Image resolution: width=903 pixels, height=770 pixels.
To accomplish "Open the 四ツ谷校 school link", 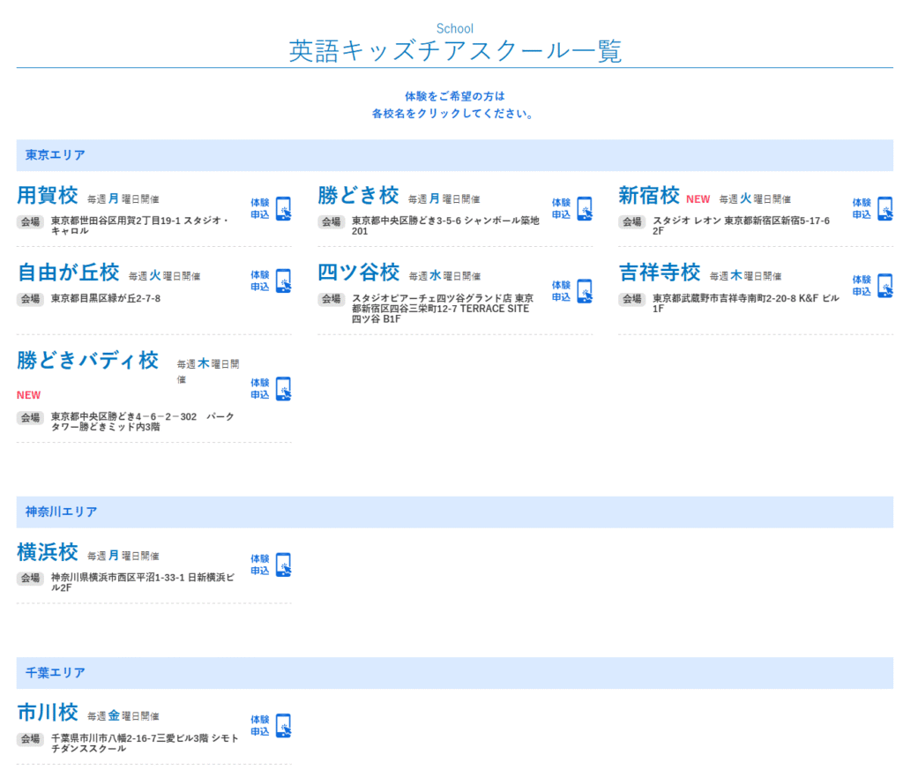I will coord(358,272).
